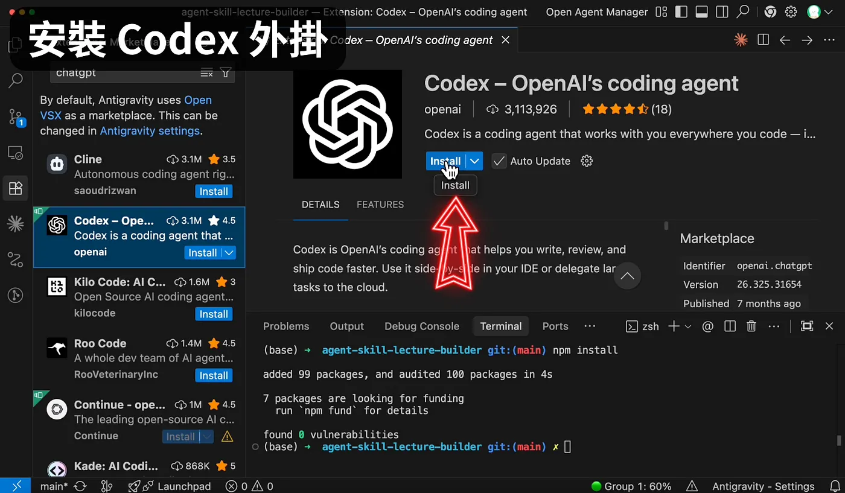845x493 pixels.
Task: Open the Source Control view
Action: [16, 116]
